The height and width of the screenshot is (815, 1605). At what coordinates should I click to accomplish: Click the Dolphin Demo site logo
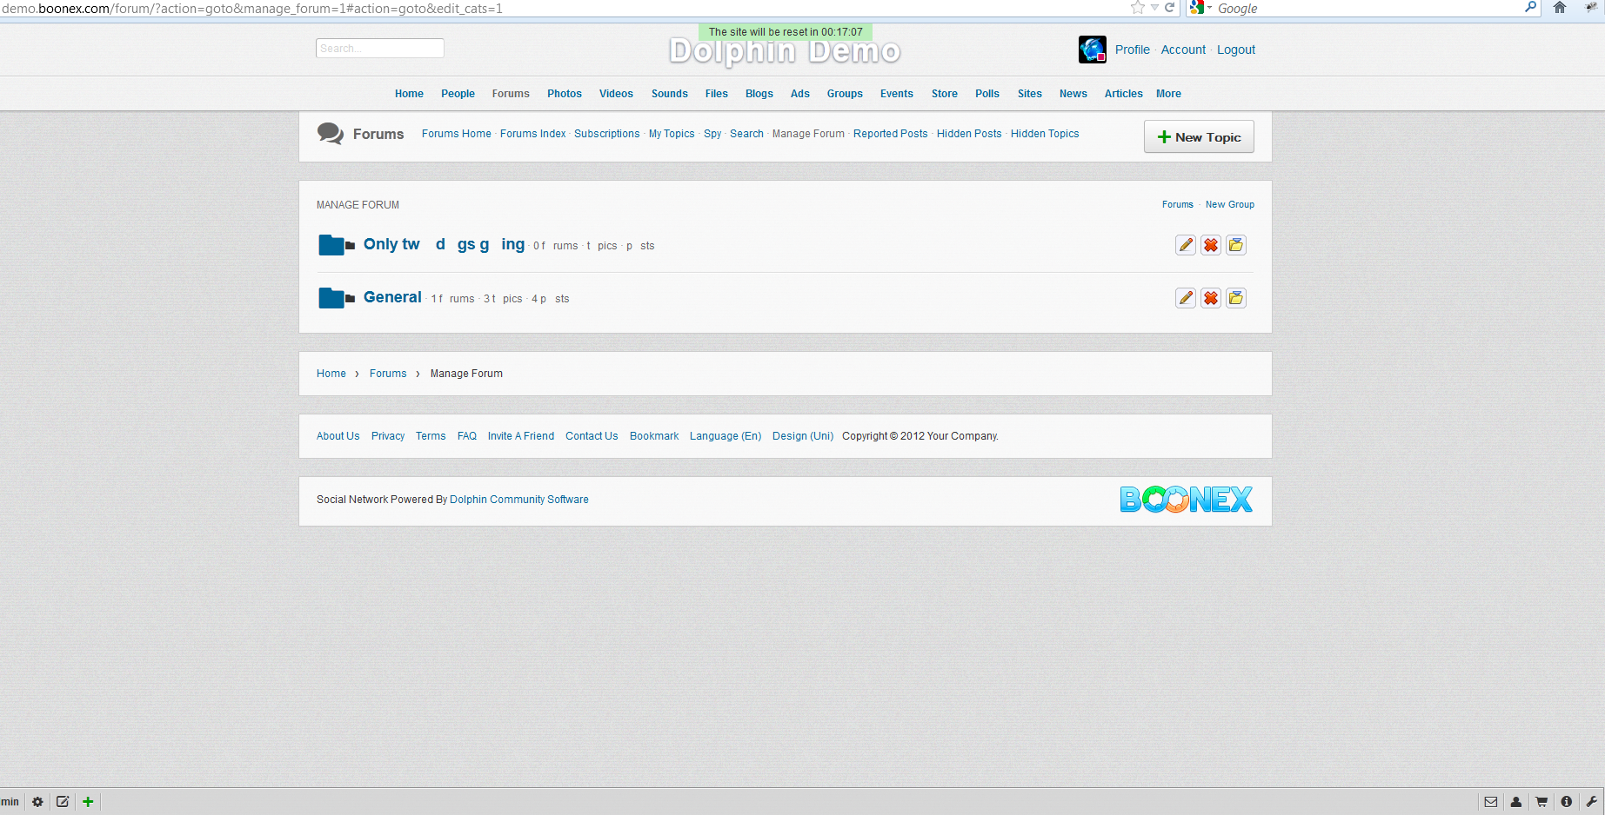click(785, 51)
